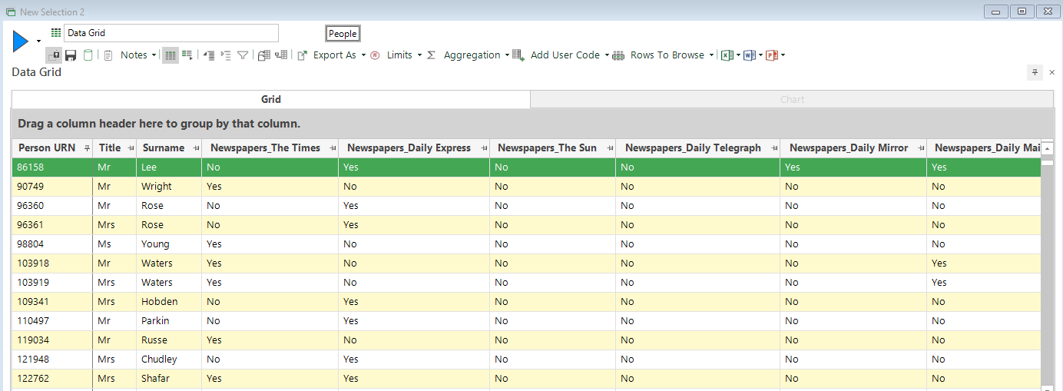
Task: Click the grid rows with arrow icon
Action: pyautogui.click(x=187, y=55)
